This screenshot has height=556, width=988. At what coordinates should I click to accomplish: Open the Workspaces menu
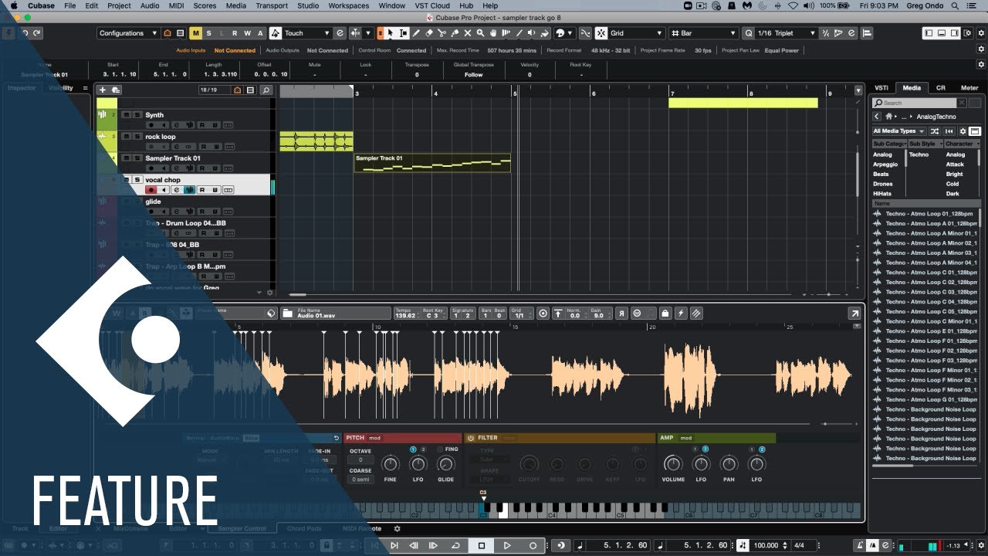348,5
